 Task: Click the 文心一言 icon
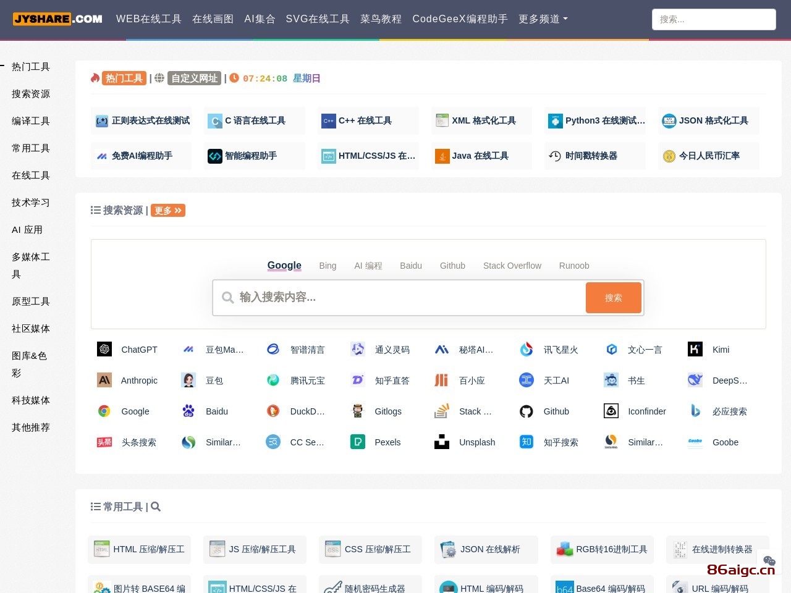[x=611, y=350]
